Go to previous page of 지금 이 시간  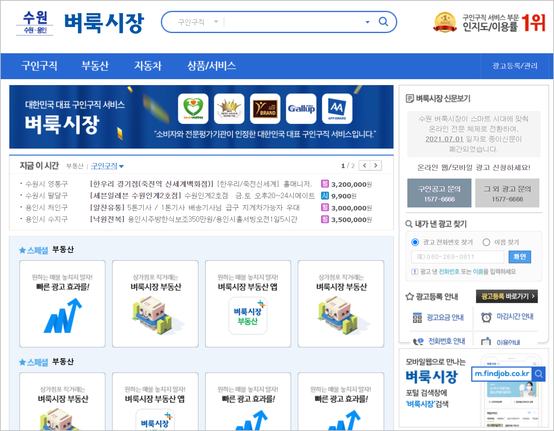(365, 165)
